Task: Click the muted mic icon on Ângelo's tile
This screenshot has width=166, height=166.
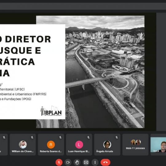Action: (117, 137)
